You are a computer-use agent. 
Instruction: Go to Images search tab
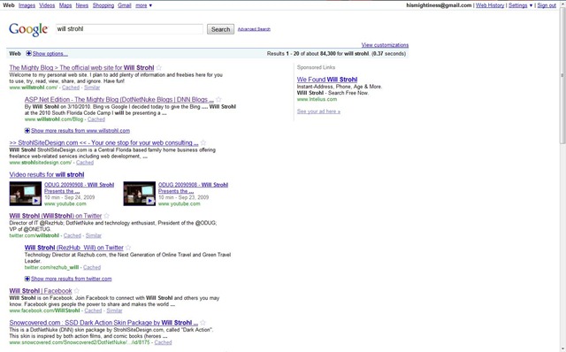[x=27, y=5]
